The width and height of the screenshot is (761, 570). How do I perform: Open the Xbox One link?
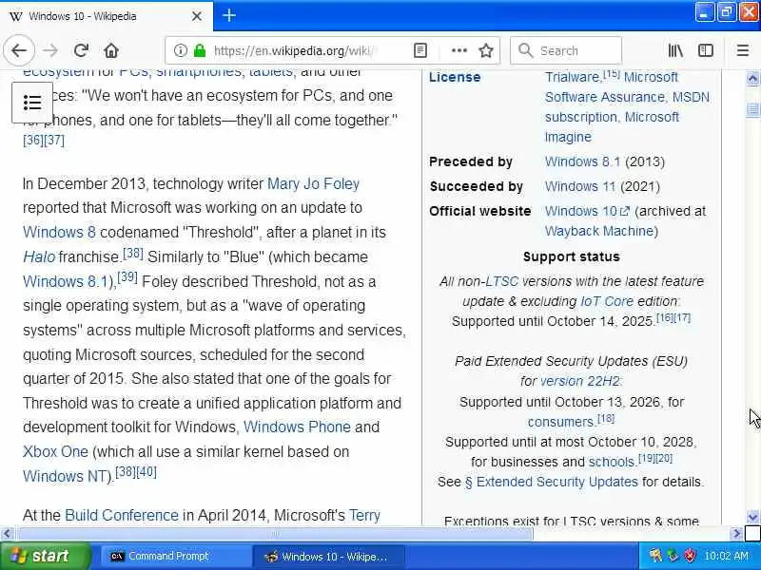55,452
